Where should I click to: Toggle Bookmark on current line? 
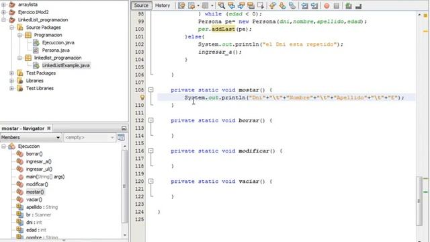click(292, 5)
